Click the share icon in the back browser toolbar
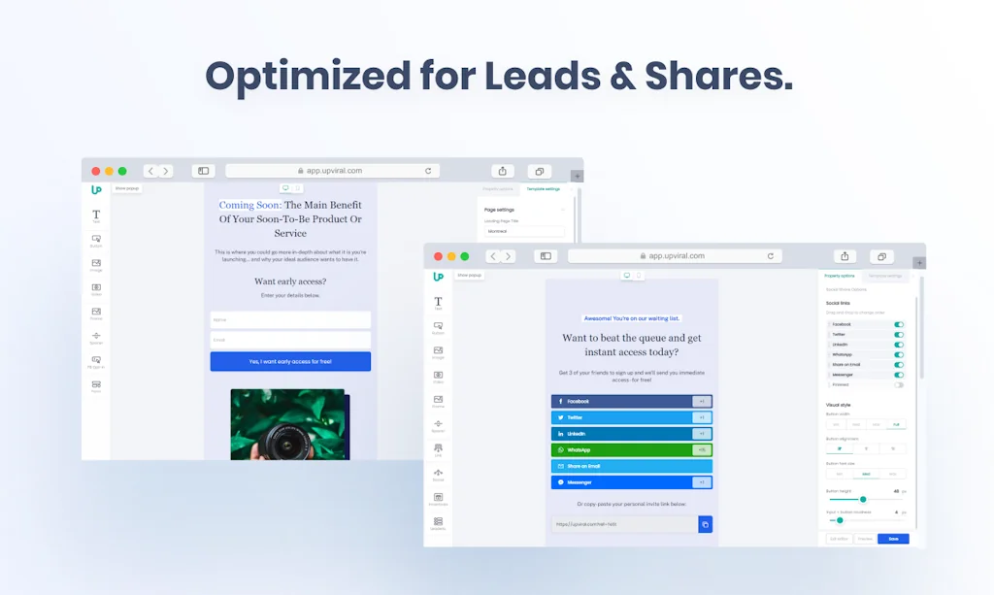The image size is (994, 595). pos(502,171)
